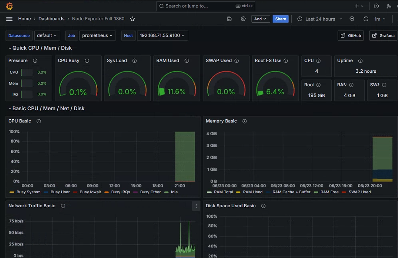Open the Datasource default dropdown

(47, 35)
